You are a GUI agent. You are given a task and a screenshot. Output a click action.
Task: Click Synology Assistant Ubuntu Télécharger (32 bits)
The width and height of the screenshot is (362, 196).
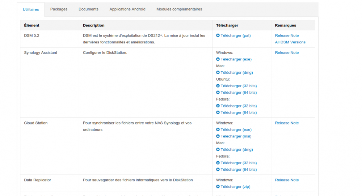(239, 86)
